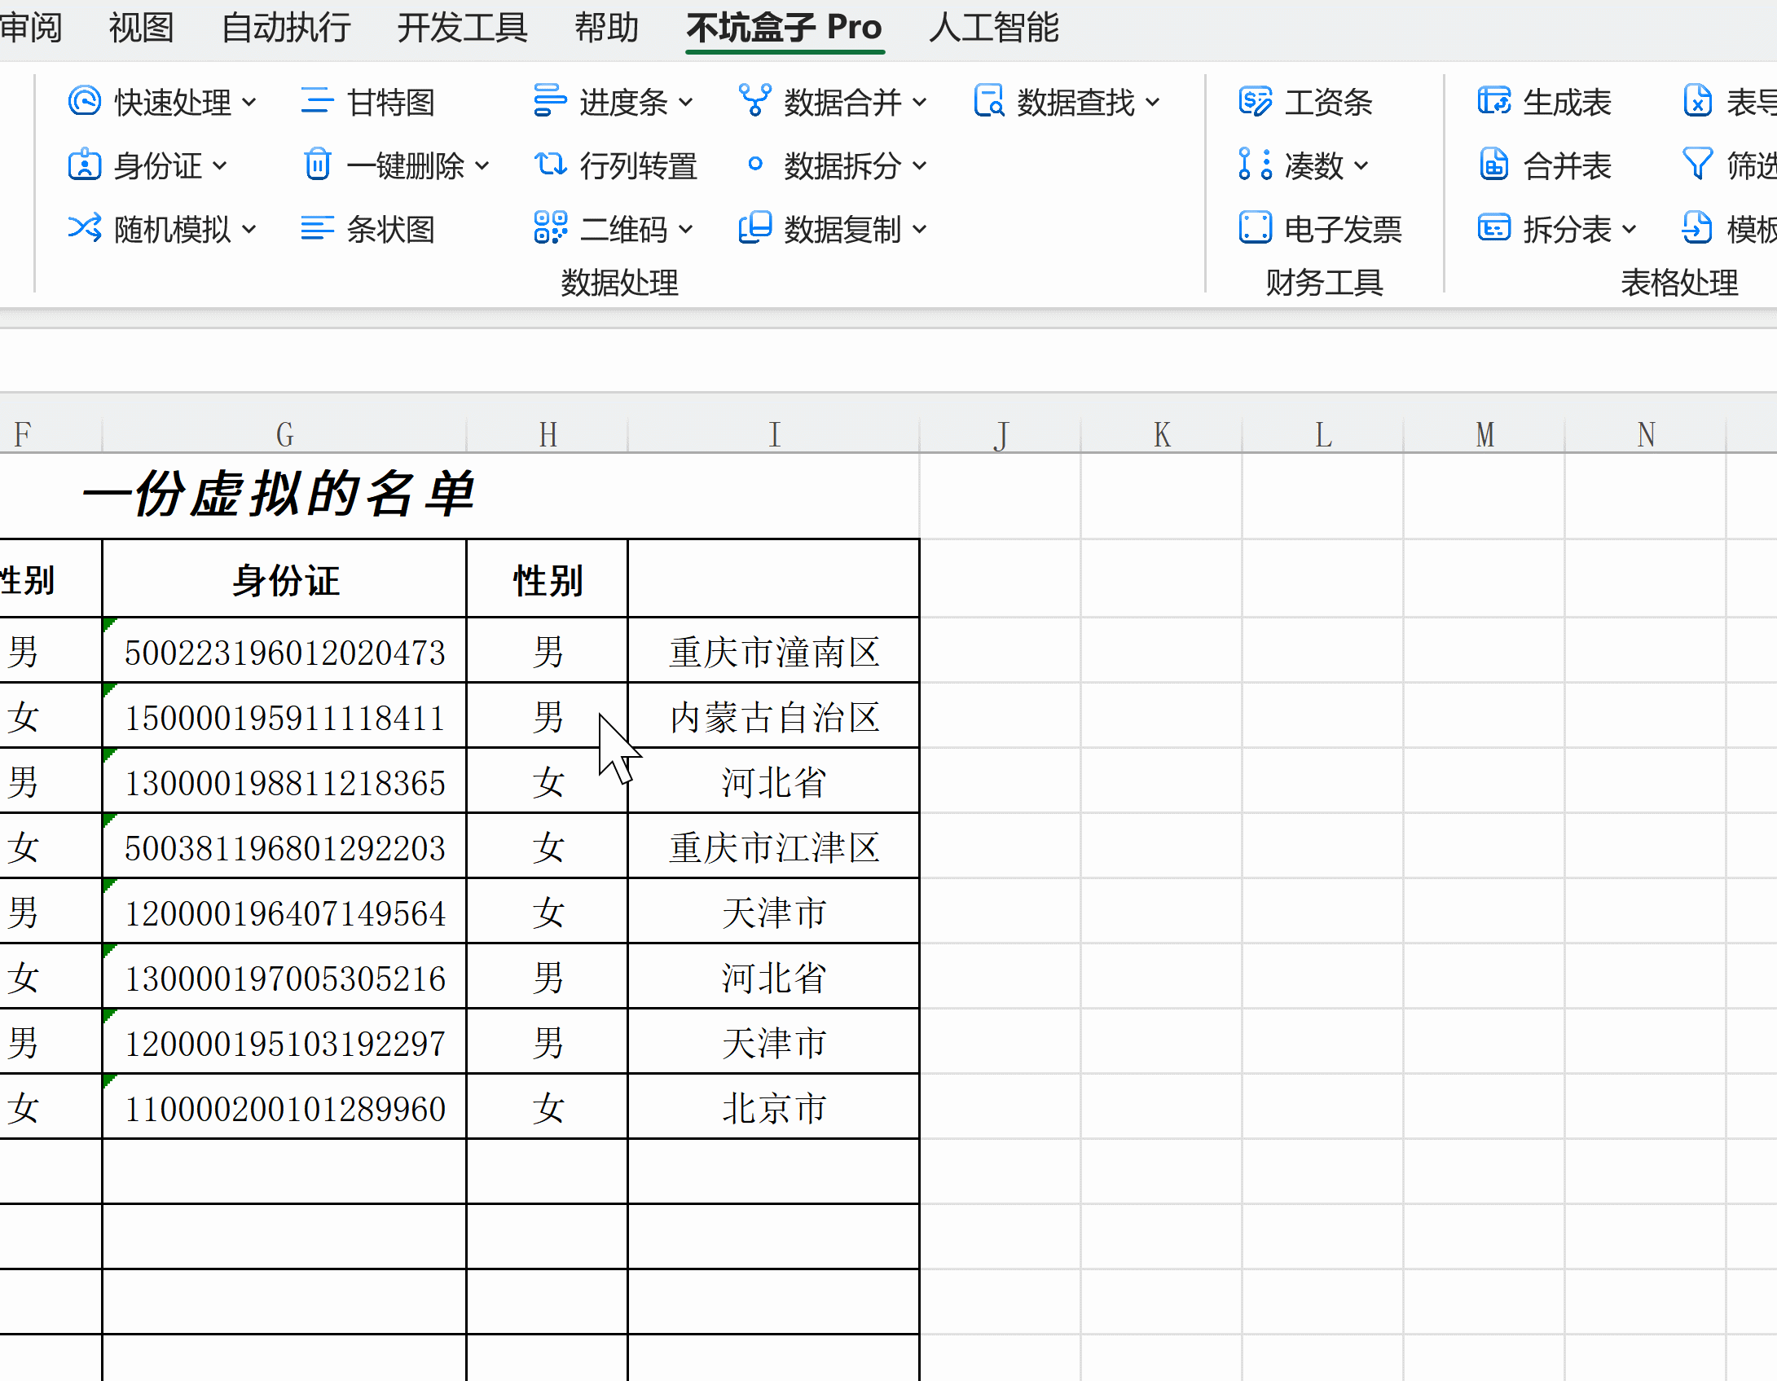
Task: Select the ID cell 500381196801292203
Action: point(284,847)
